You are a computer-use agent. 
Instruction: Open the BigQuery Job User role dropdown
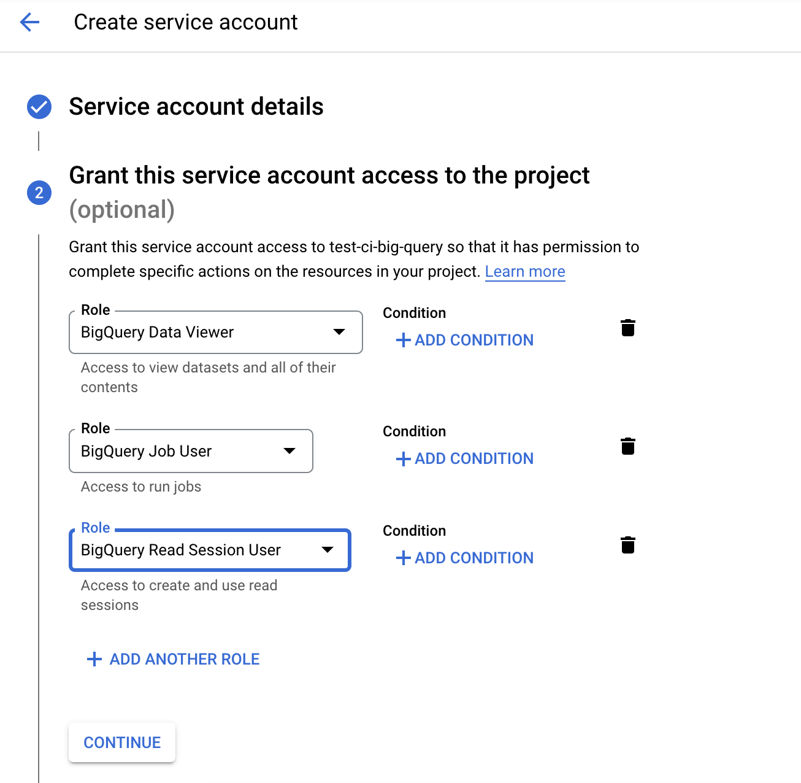pos(191,451)
